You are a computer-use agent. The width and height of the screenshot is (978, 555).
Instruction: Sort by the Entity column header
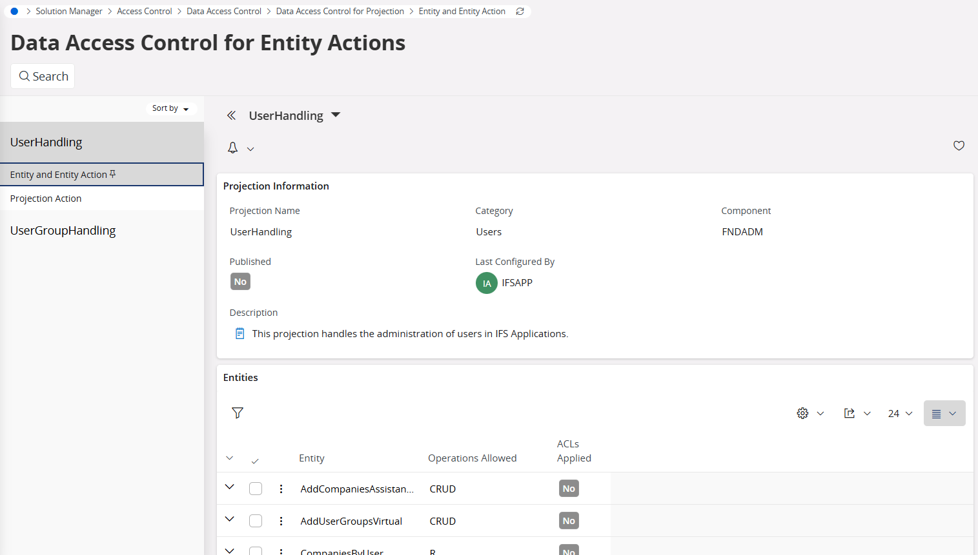pyautogui.click(x=312, y=458)
